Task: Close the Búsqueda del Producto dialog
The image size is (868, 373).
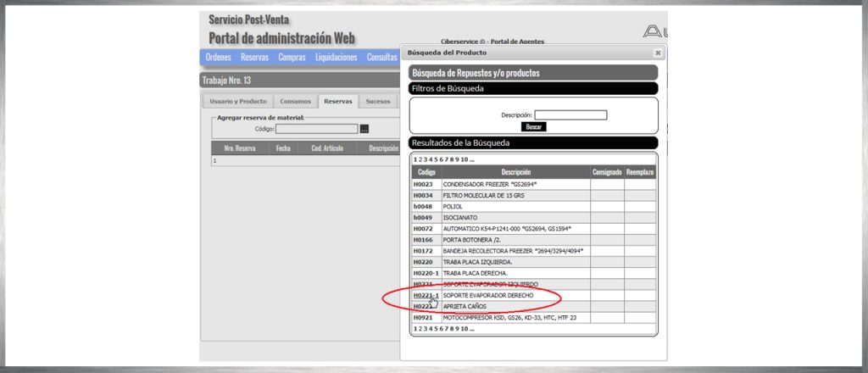Action: pyautogui.click(x=658, y=53)
